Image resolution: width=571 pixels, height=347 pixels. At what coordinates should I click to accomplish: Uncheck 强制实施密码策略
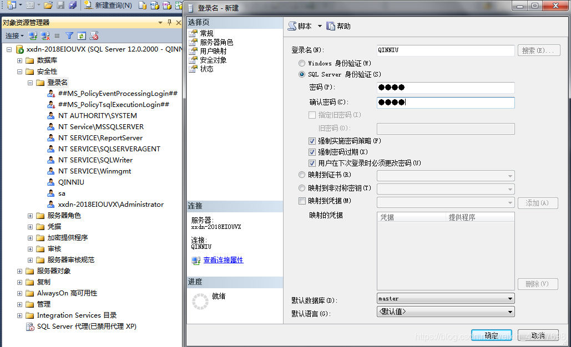312,141
